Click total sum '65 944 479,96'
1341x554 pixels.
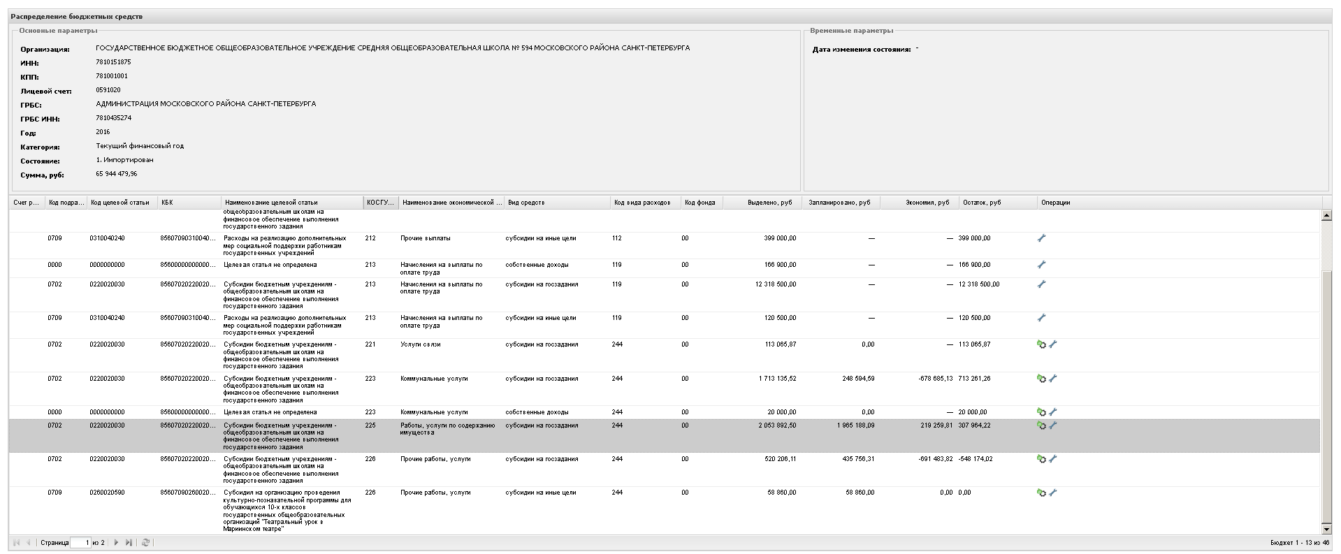point(117,174)
